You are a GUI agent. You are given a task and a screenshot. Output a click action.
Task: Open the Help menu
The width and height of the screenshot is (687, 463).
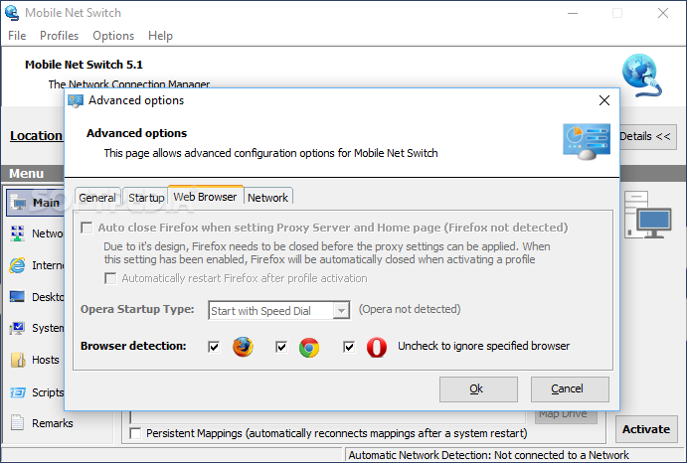pyautogui.click(x=160, y=36)
